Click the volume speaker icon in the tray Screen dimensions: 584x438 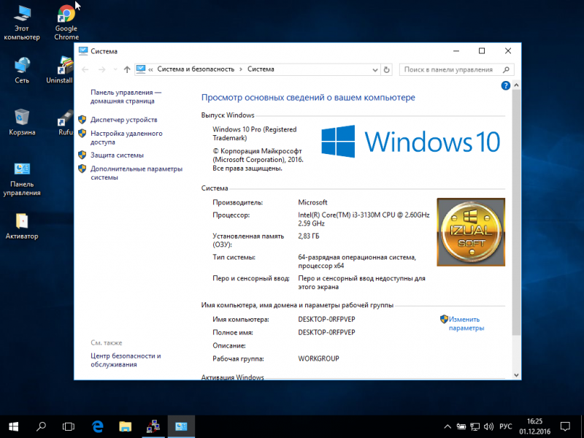(488, 426)
